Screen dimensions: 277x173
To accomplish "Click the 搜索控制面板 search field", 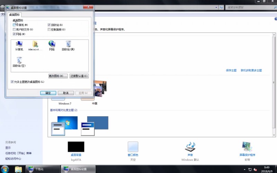I will [x=249, y=7].
